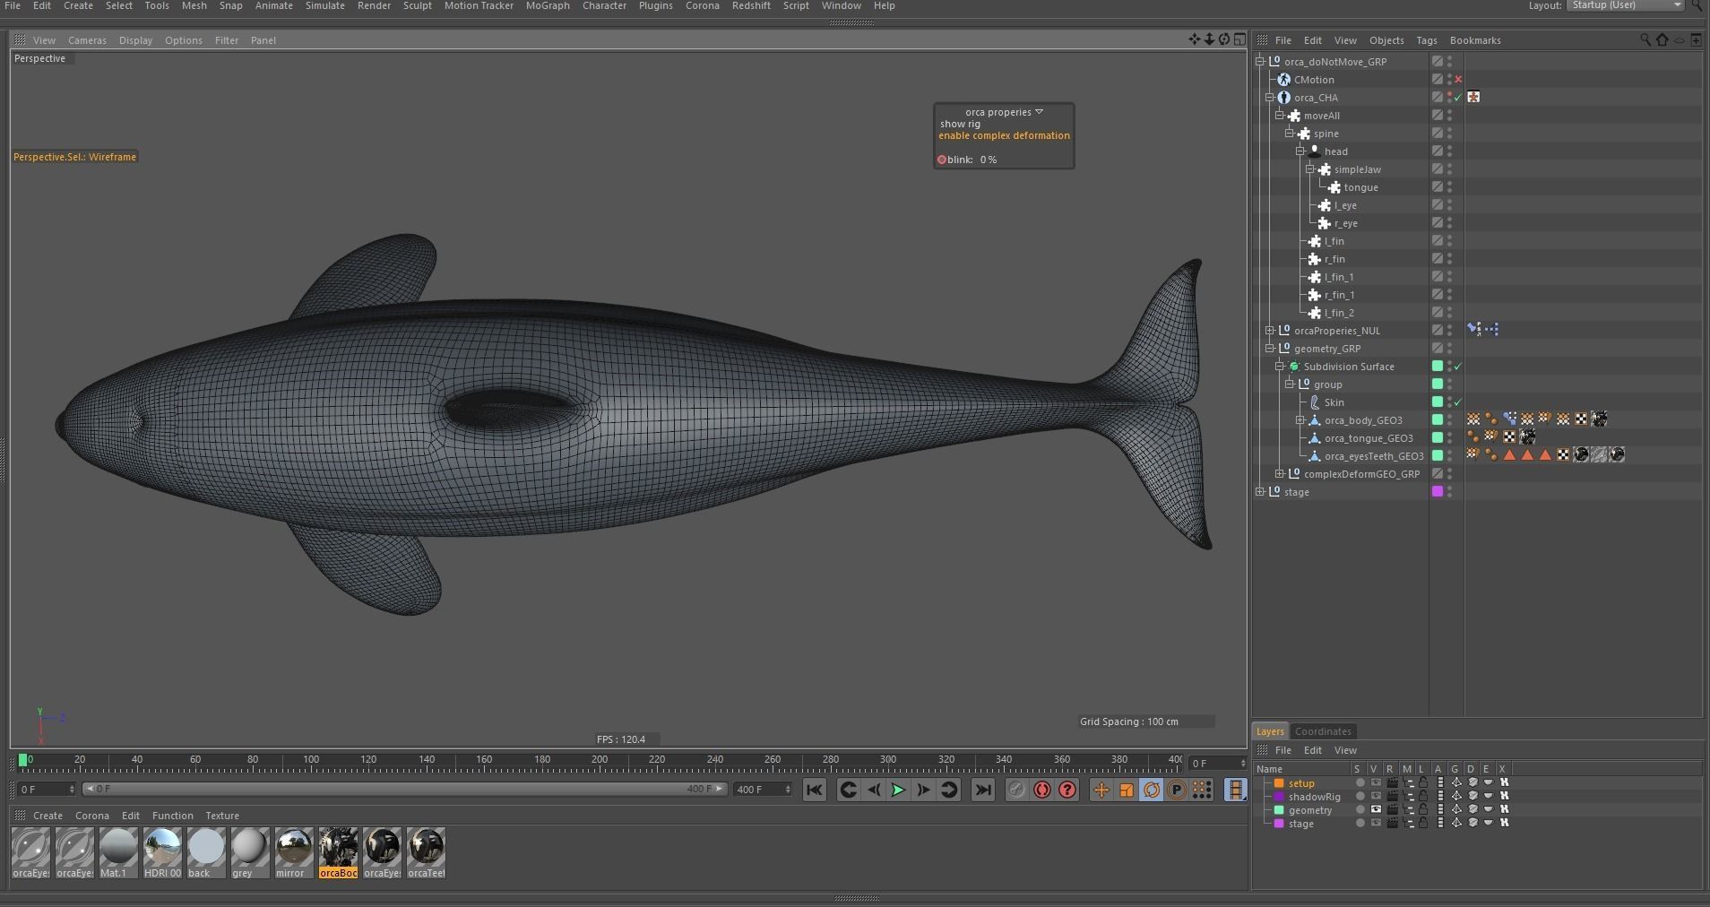The height and width of the screenshot is (907, 1710).
Task: Expand the orcaProperies_NUL node
Action: (x=1270, y=331)
